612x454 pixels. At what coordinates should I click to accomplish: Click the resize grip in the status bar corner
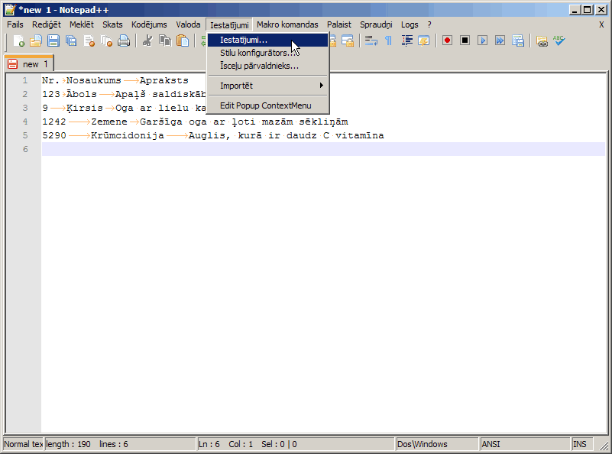[x=604, y=445]
